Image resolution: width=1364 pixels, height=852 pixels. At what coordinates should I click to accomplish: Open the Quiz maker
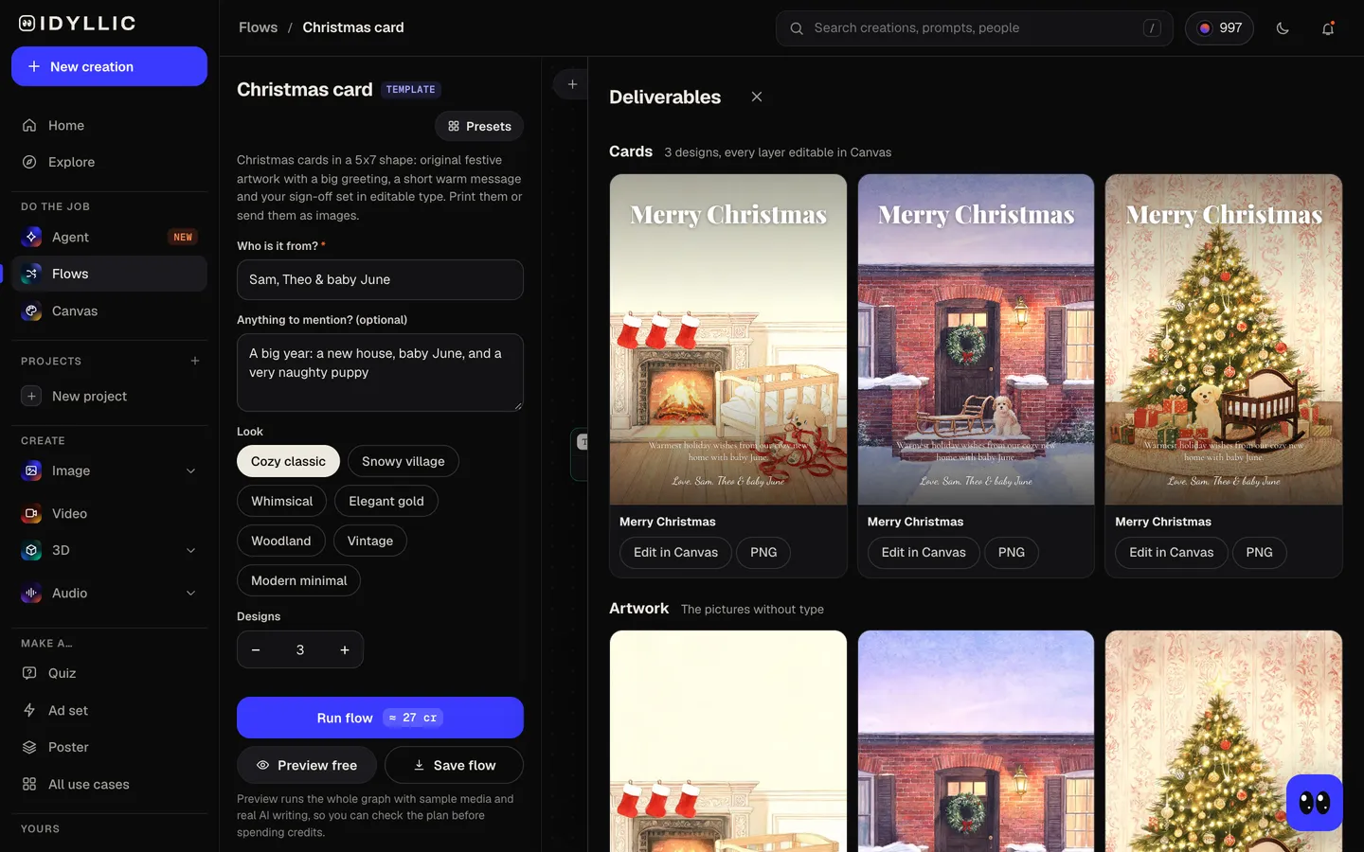pyautogui.click(x=109, y=673)
